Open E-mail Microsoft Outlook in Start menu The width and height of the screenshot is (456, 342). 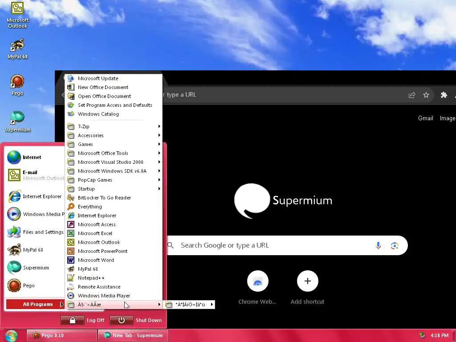pyautogui.click(x=35, y=175)
